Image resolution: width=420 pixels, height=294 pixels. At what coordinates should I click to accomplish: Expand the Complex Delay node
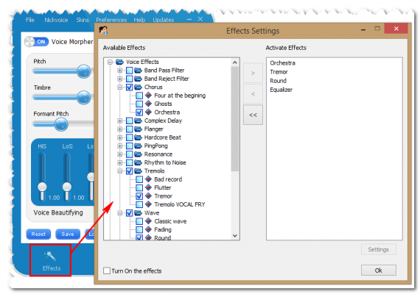(x=120, y=121)
